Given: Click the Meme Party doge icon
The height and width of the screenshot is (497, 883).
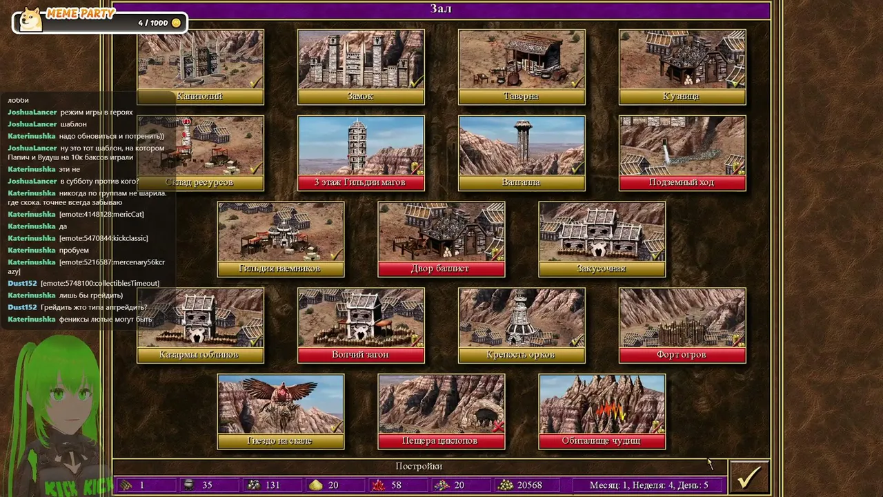Looking at the screenshot, I should (30, 20).
